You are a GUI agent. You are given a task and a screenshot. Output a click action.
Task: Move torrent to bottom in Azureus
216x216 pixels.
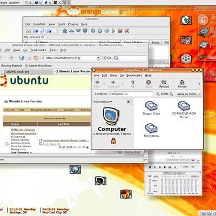tap(85, 31)
